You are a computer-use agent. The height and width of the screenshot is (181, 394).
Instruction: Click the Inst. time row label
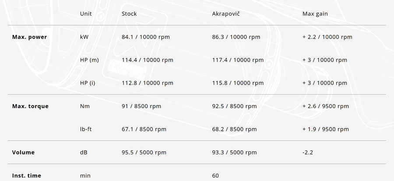point(27,176)
